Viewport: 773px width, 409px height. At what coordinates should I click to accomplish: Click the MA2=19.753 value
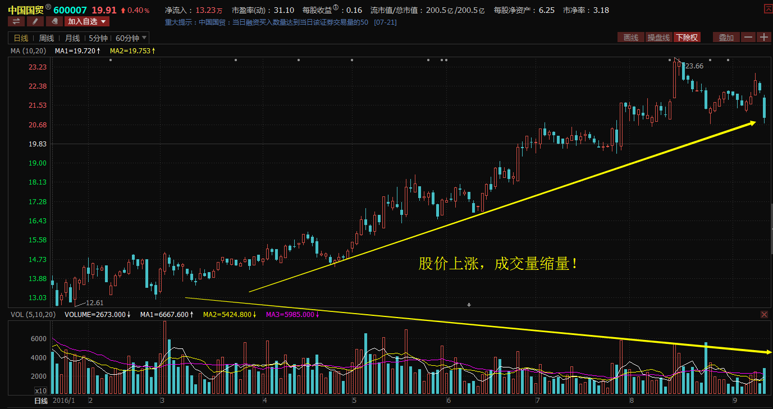pos(132,51)
